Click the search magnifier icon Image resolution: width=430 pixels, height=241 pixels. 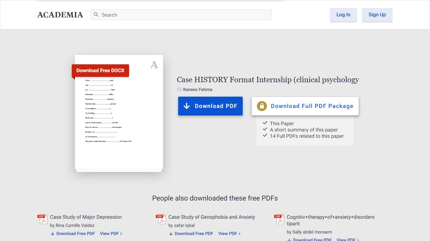point(96,15)
